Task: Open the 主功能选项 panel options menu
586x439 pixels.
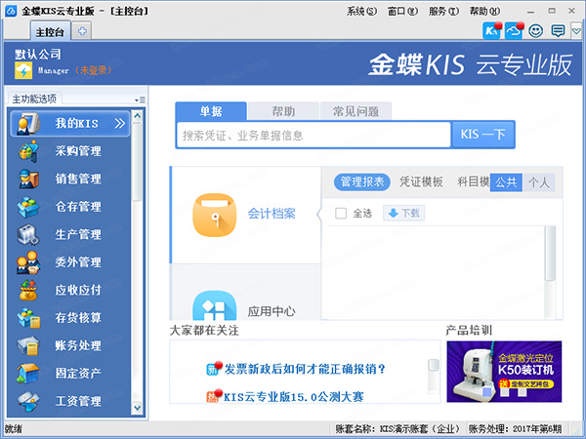Action: (x=142, y=100)
